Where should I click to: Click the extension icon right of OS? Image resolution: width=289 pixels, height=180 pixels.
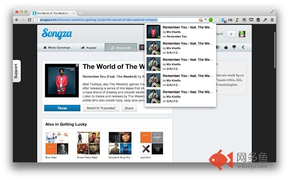[237, 20]
